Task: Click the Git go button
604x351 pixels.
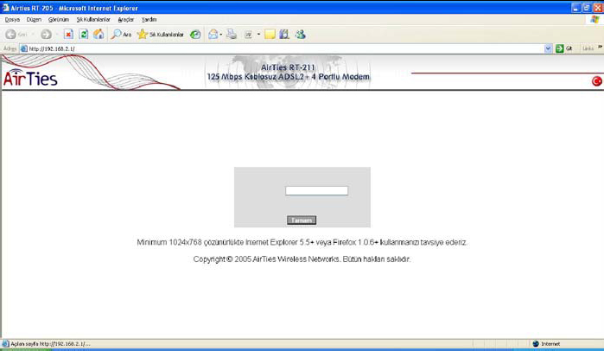Action: pyautogui.click(x=564, y=48)
